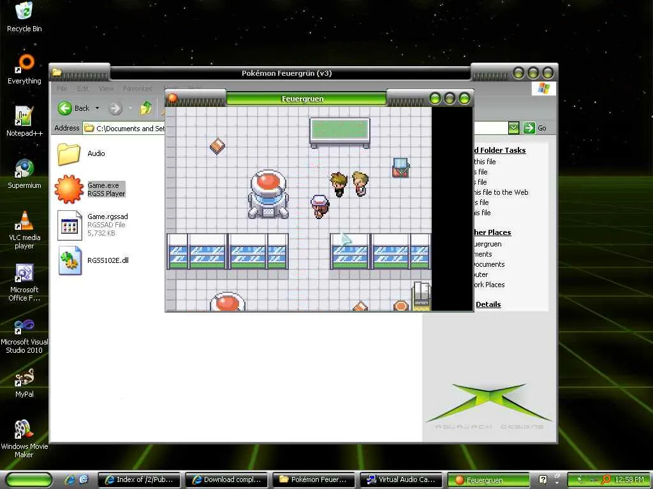Switch to the 'Download compl...' taskbar window
This screenshot has width=653, height=489.
pyautogui.click(x=227, y=480)
